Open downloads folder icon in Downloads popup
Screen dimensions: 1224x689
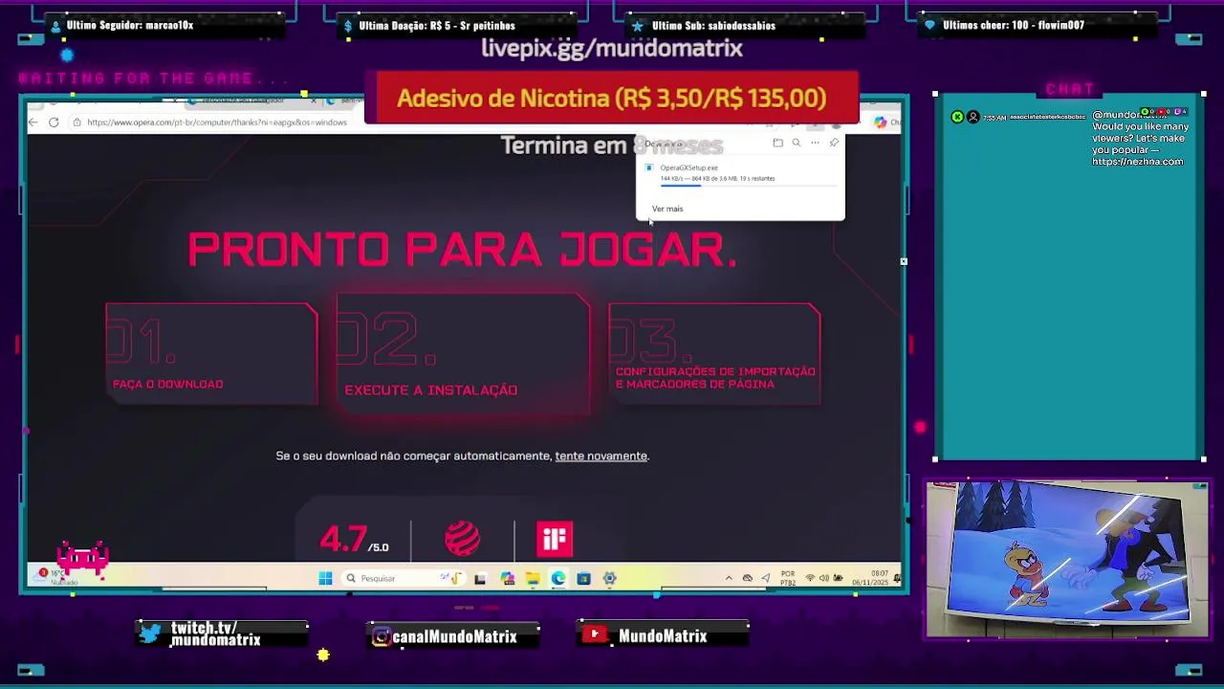[777, 143]
